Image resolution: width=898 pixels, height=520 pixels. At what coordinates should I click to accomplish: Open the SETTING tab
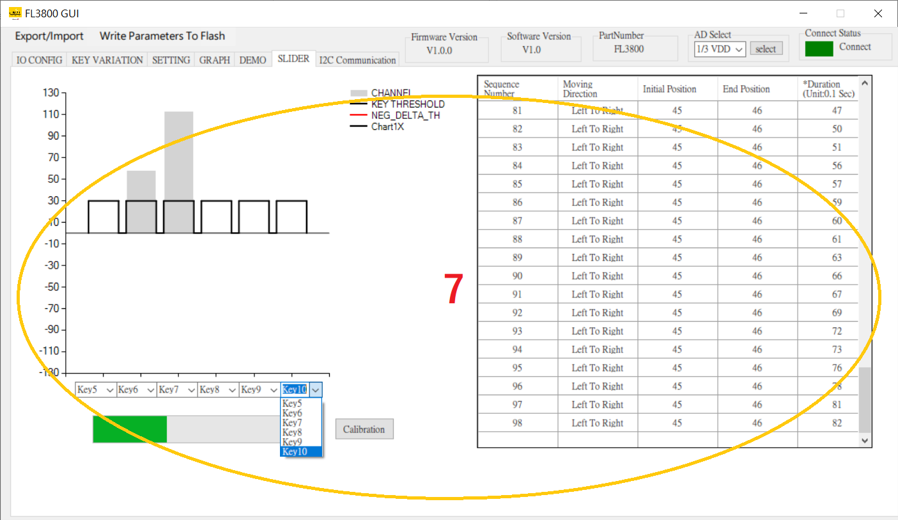pos(171,60)
